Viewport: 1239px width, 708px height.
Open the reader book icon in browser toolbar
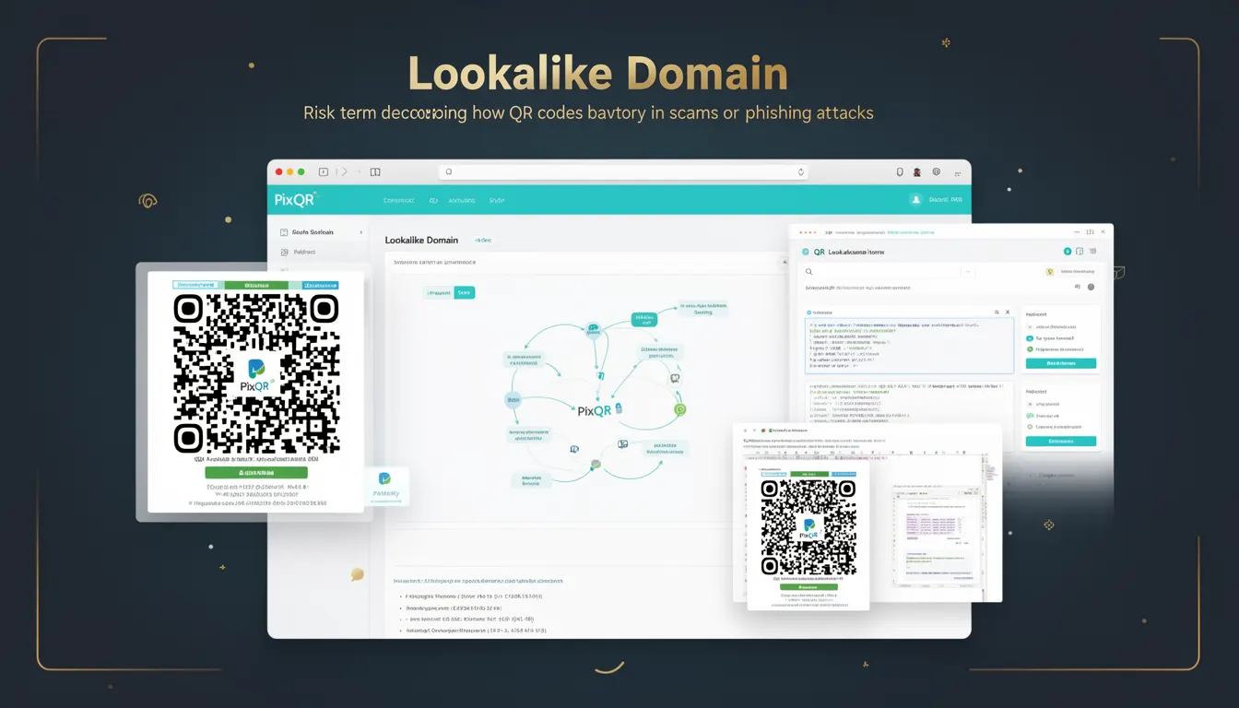point(375,171)
